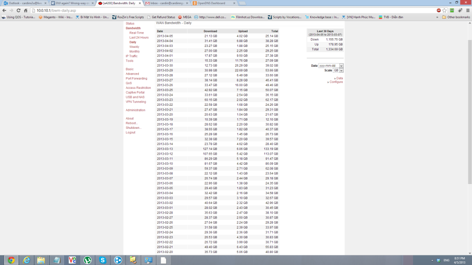The height and width of the screenshot is (265, 472).
Task: Open Skype from the taskbar
Action: [x=102, y=260]
